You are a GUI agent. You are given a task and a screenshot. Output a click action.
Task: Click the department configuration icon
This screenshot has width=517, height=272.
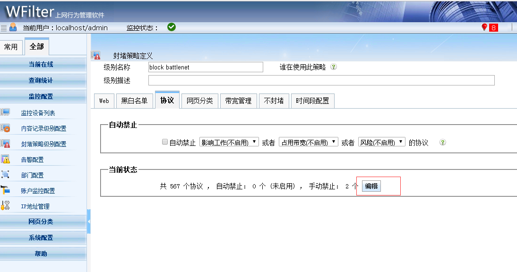coord(5,175)
